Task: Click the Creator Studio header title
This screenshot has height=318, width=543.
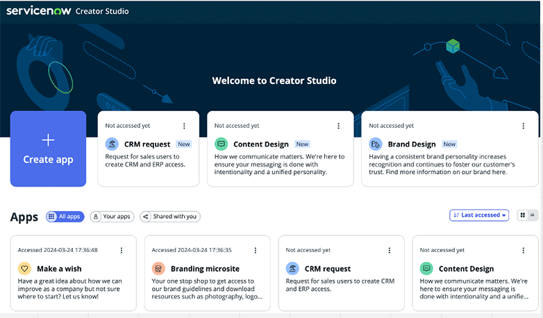Action: 102,11
